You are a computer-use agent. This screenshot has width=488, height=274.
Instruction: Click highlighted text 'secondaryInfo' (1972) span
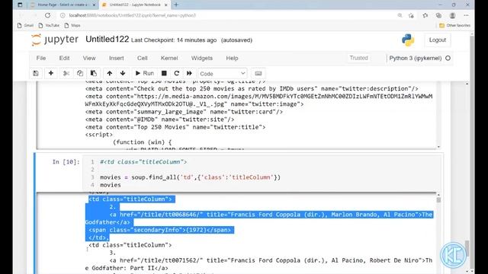click(159, 230)
